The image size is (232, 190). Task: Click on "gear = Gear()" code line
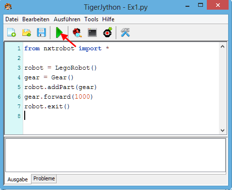pyautogui.click(x=49, y=77)
